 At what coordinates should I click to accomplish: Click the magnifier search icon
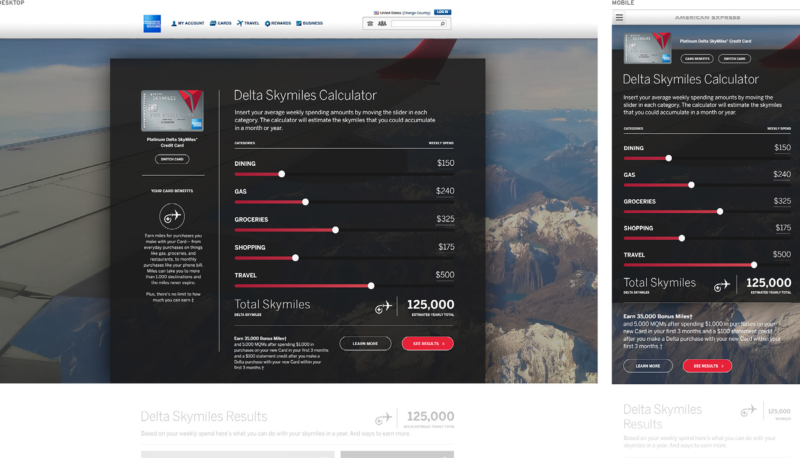tap(443, 24)
